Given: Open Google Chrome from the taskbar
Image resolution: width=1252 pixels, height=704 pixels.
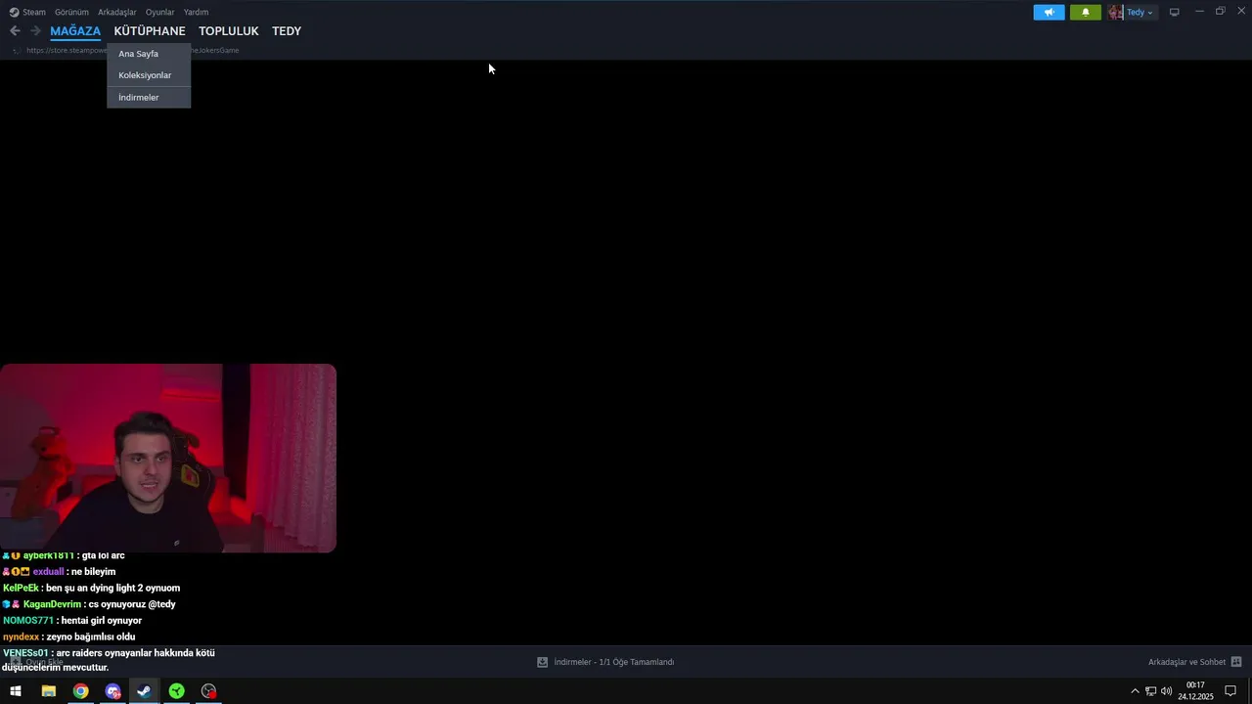Looking at the screenshot, I should click(80, 691).
